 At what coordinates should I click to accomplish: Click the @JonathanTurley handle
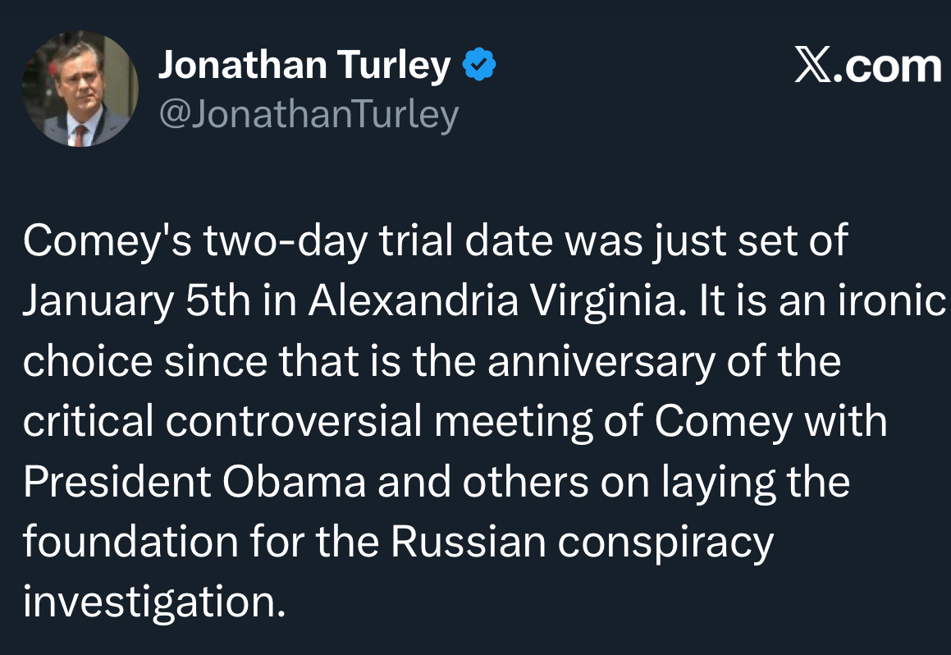tap(308, 115)
